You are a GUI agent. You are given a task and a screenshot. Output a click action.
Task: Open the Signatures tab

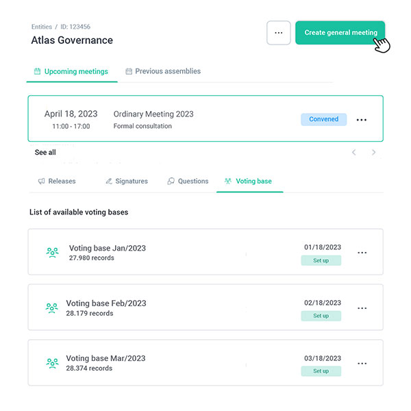tap(127, 182)
